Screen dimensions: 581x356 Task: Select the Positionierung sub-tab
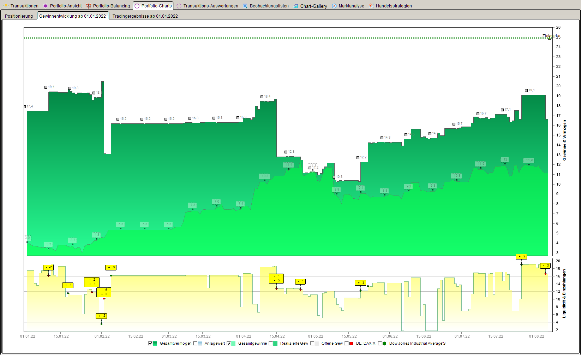(x=19, y=16)
